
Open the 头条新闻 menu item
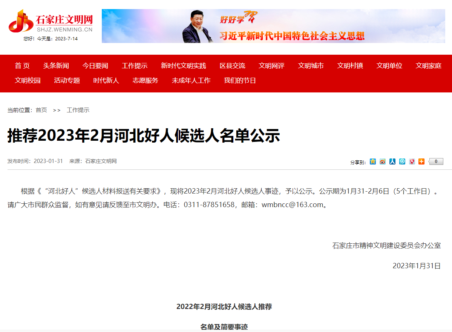click(56, 66)
